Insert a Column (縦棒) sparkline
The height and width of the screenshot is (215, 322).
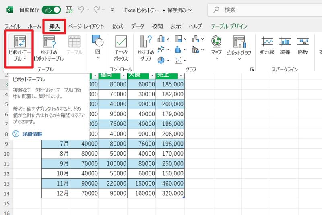pyautogui.click(x=285, y=46)
